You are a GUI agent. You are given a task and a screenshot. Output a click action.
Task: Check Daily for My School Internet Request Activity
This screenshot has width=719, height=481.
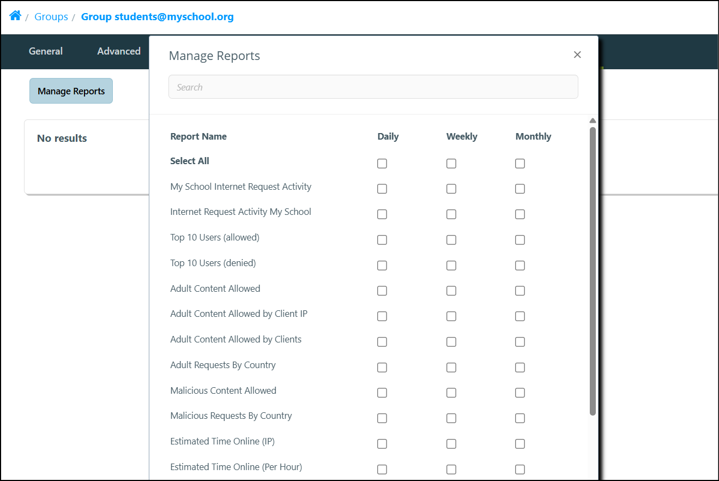382,189
